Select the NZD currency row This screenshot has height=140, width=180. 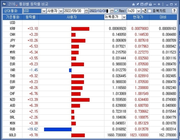point(90,99)
